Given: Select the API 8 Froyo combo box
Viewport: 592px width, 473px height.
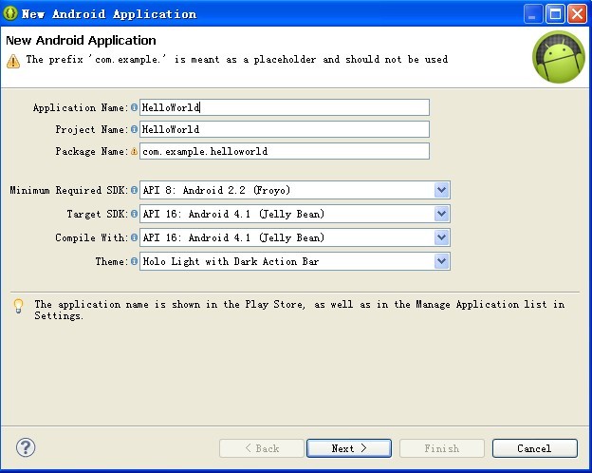Looking at the screenshot, I should [x=295, y=190].
